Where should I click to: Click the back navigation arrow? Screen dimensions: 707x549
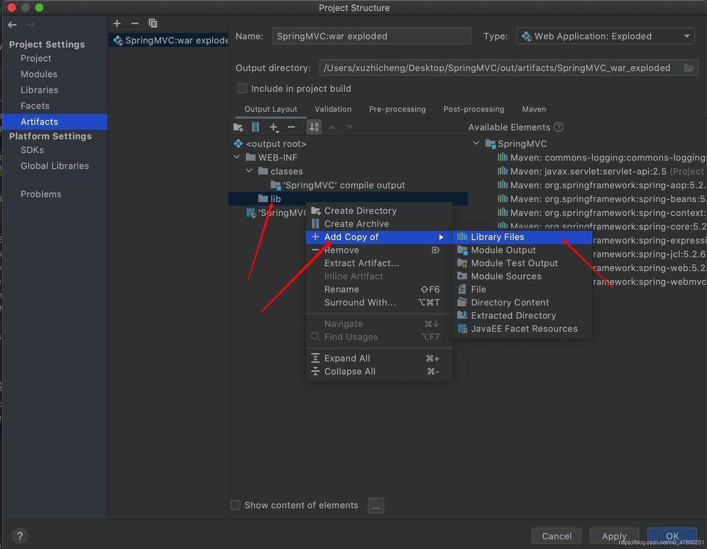pyautogui.click(x=12, y=25)
